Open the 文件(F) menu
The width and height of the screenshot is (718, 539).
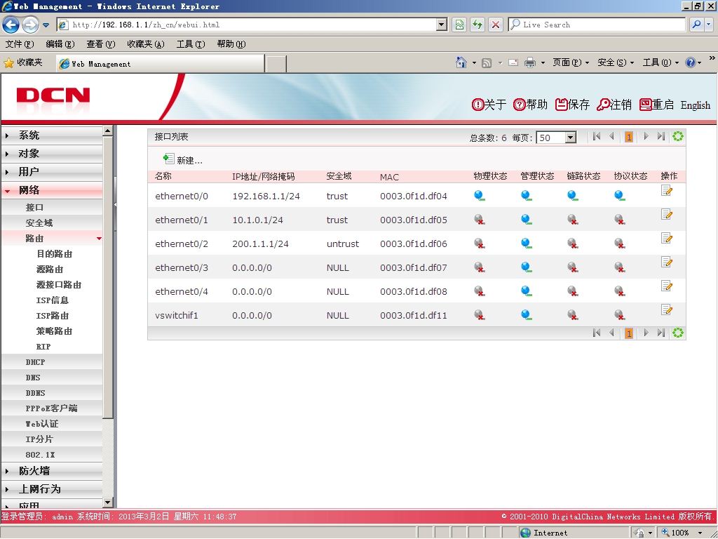click(x=19, y=44)
